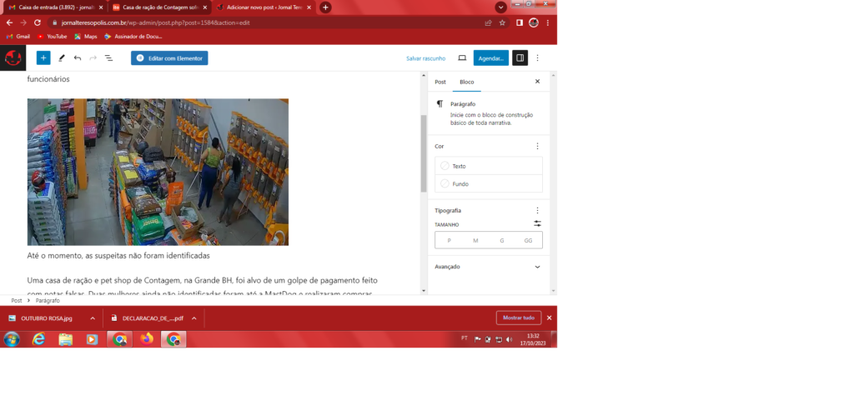Select the pet shop security camera image
Image resolution: width=854 pixels, height=406 pixels.
pos(158,172)
